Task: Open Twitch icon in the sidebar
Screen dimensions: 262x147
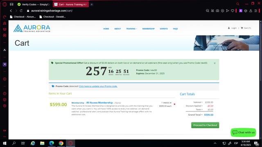Action: point(5,65)
